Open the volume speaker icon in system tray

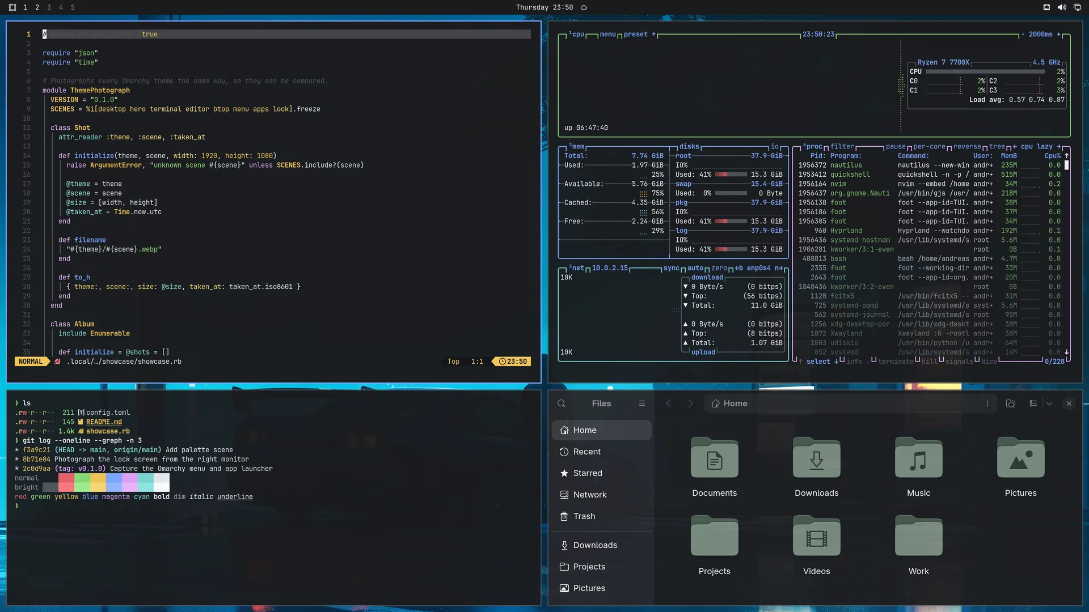(1062, 7)
